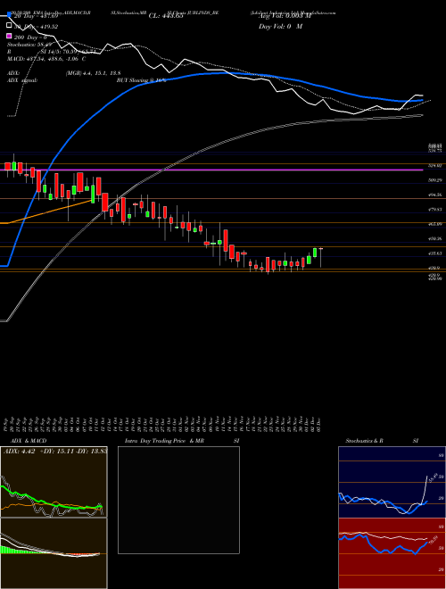Click the '50 Day = 419.52' legend text
Image resolution: width=446 pixels, height=589 pixels.
tap(36, 26)
